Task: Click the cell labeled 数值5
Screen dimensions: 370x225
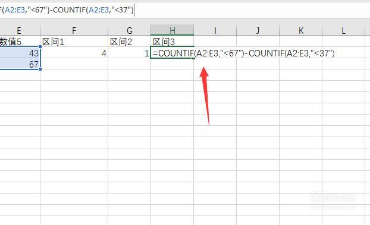Action: (20, 42)
